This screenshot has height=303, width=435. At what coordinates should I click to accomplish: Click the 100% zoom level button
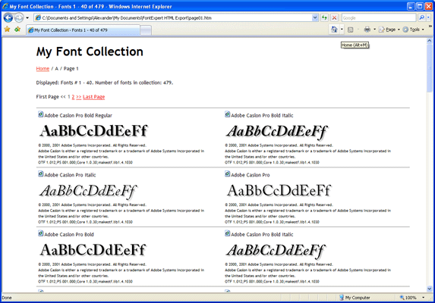click(x=408, y=298)
